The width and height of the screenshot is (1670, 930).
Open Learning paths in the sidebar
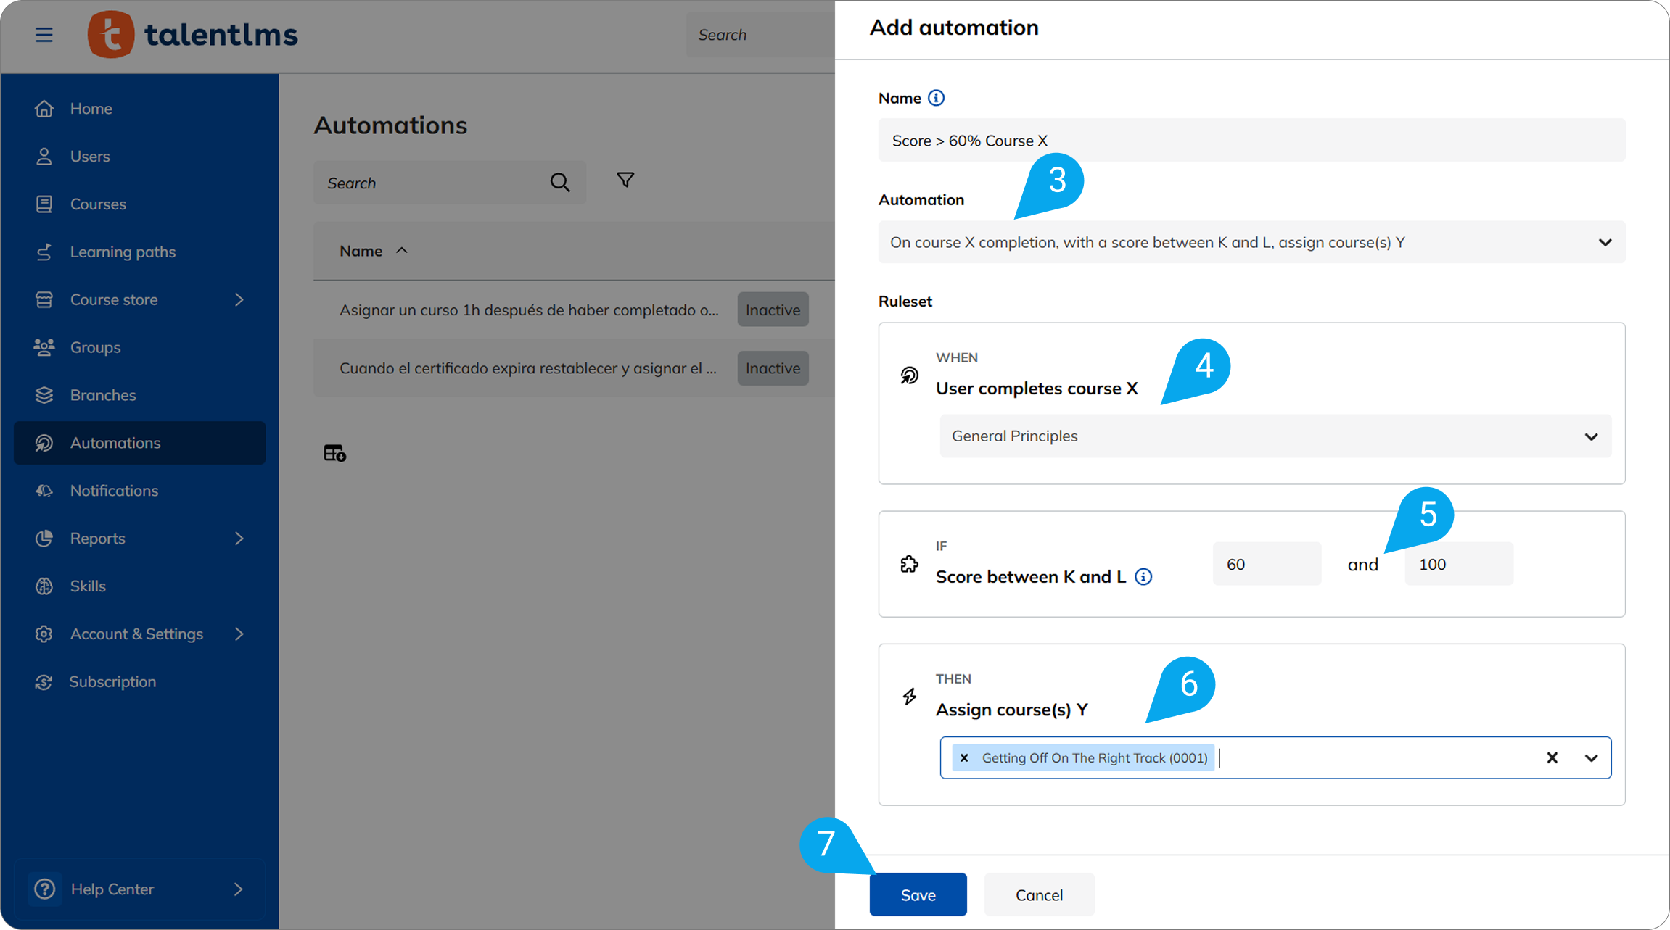pos(123,252)
